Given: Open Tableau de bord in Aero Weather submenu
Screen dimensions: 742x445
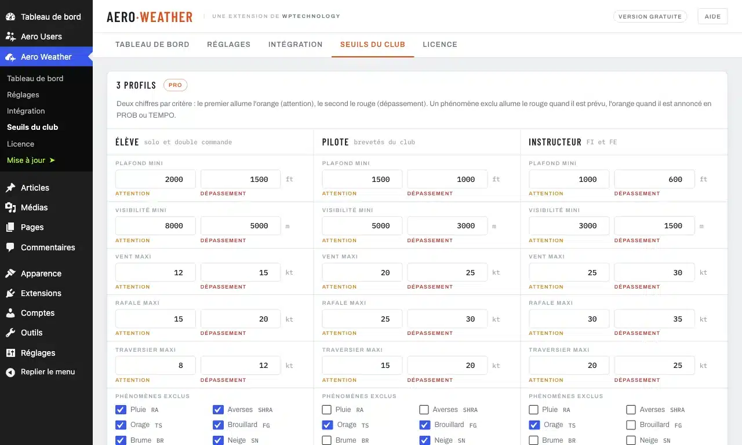Looking at the screenshot, I should click(35, 78).
